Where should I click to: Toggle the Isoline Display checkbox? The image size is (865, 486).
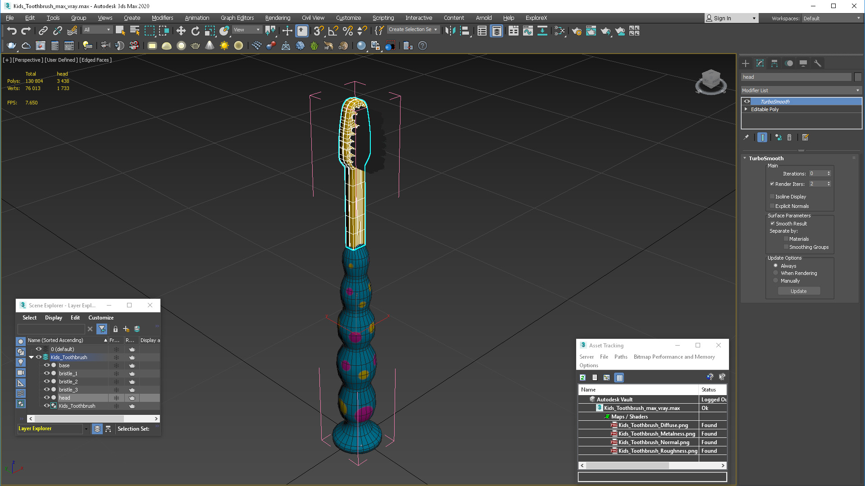pos(772,197)
